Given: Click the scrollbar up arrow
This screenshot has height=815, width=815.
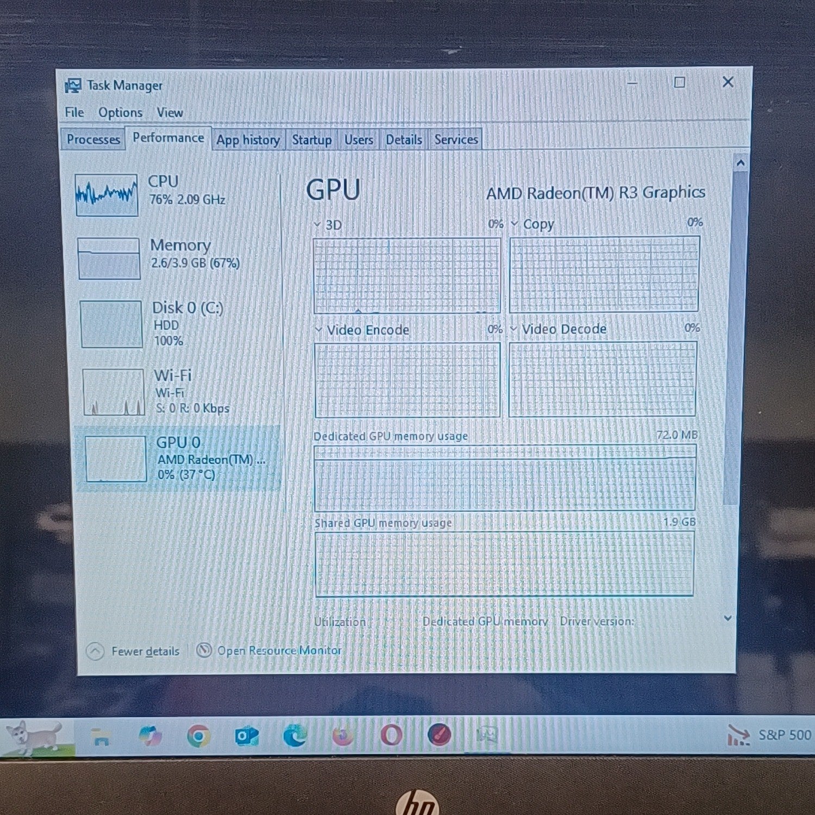Looking at the screenshot, I should [741, 162].
